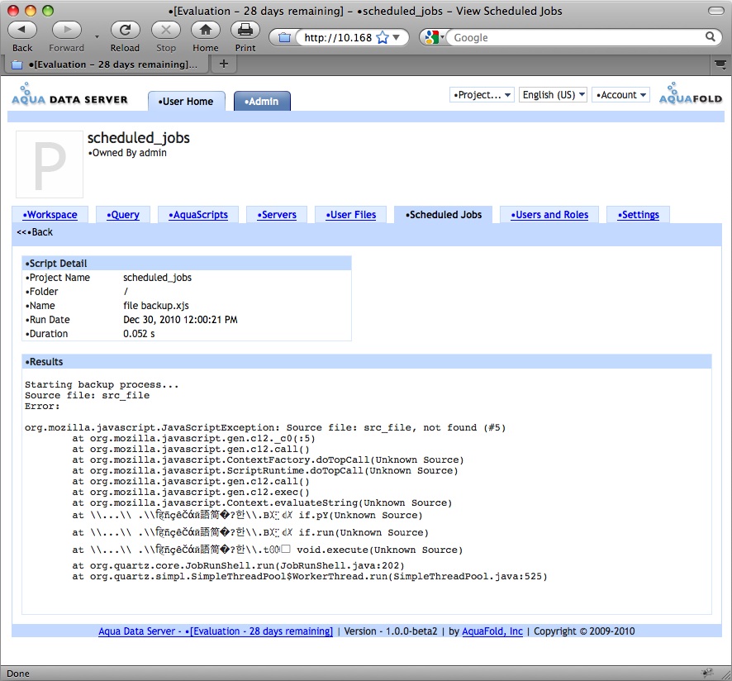732x681 pixels.
Task: Open the Servers tab
Action: tap(277, 215)
